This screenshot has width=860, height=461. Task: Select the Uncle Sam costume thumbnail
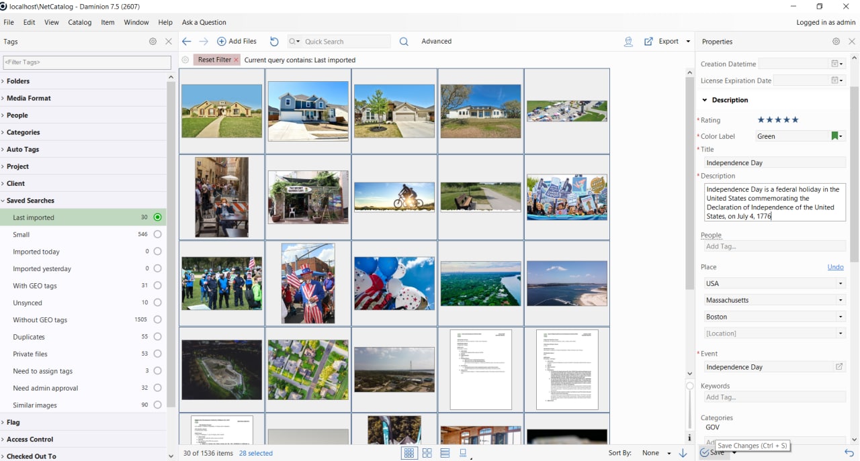tap(308, 283)
